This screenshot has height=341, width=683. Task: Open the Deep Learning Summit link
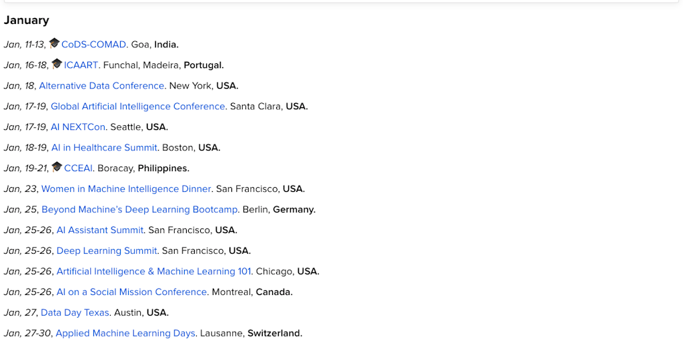[x=107, y=251]
